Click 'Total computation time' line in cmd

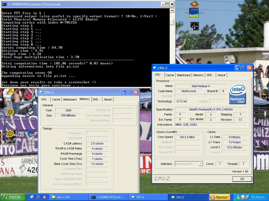click(57, 63)
